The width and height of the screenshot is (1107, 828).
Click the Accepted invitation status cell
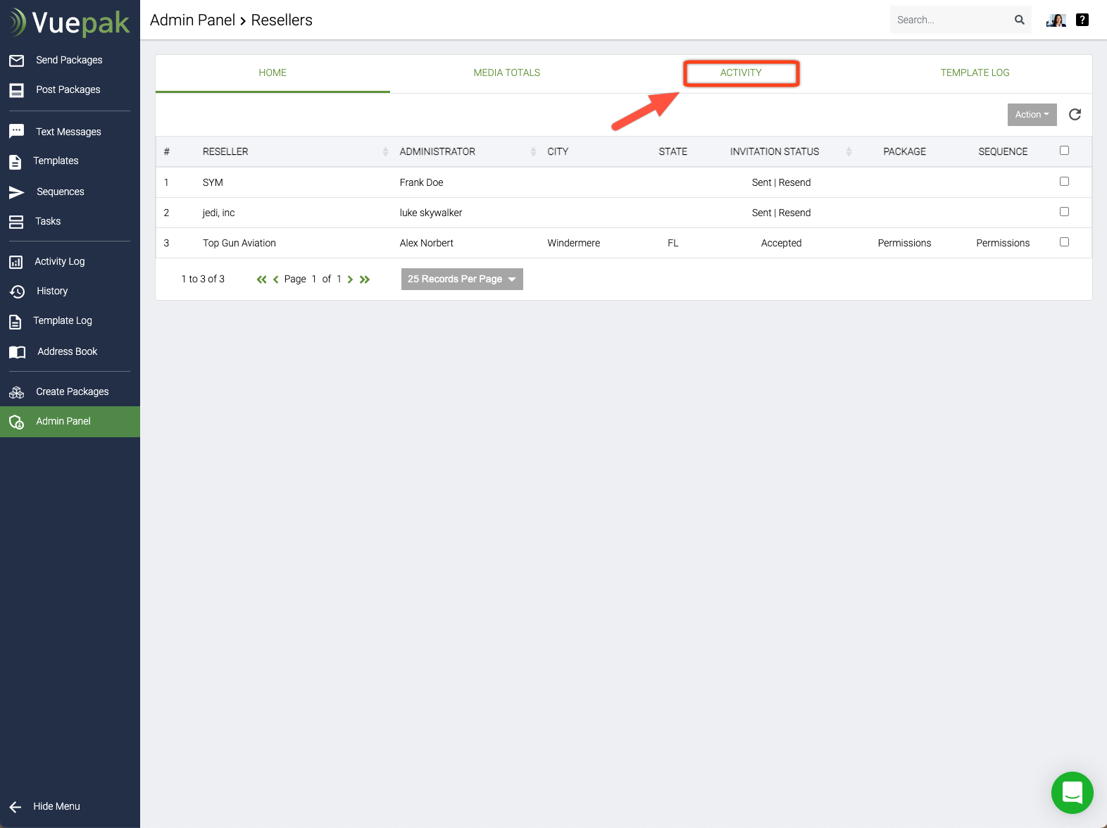[x=781, y=244]
